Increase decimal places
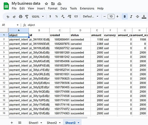This screenshot has height=125, width=148. pos(69,17)
